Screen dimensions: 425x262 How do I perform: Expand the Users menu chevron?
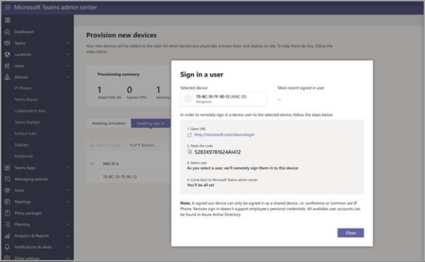click(68, 66)
